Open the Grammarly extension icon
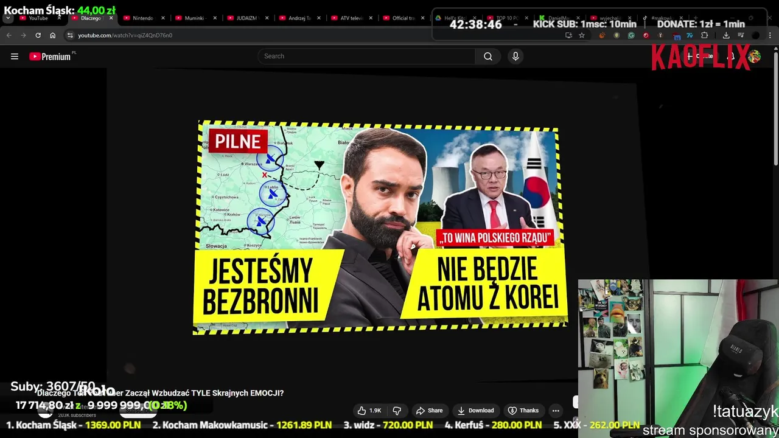The width and height of the screenshot is (779, 438). pyautogui.click(x=631, y=35)
